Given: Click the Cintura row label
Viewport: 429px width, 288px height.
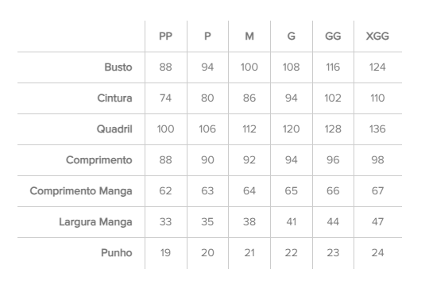Looking at the screenshot, I should pos(114,98).
